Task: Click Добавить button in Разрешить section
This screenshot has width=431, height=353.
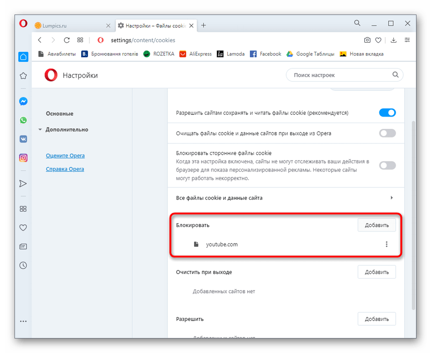Action: click(377, 319)
